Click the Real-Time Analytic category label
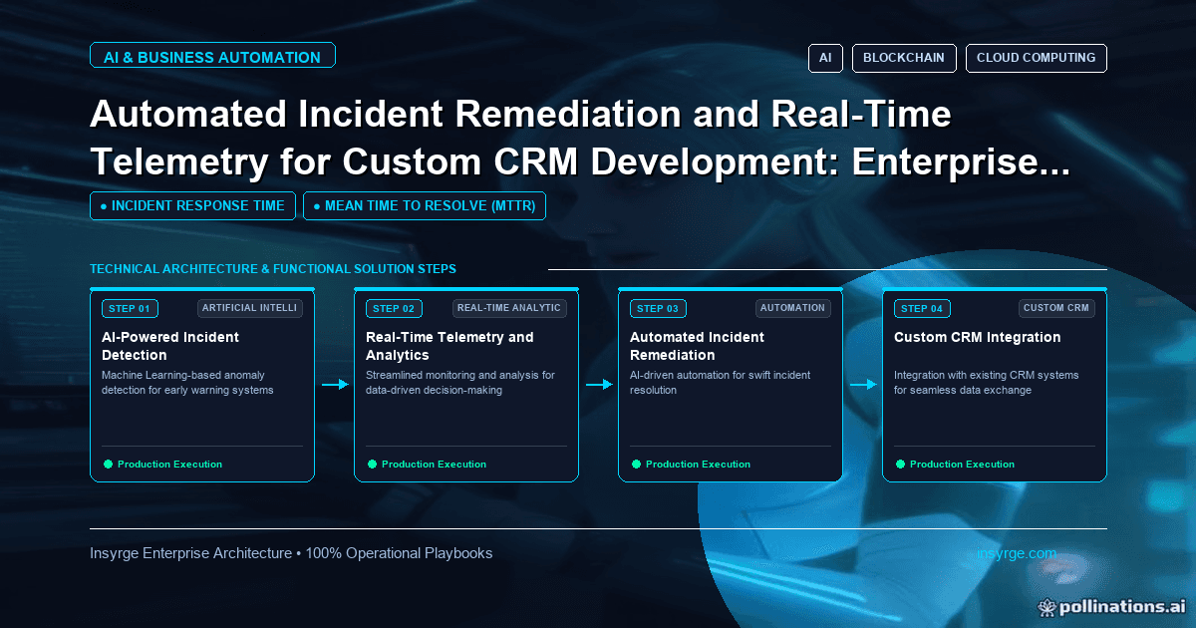The image size is (1196, 628). point(509,308)
